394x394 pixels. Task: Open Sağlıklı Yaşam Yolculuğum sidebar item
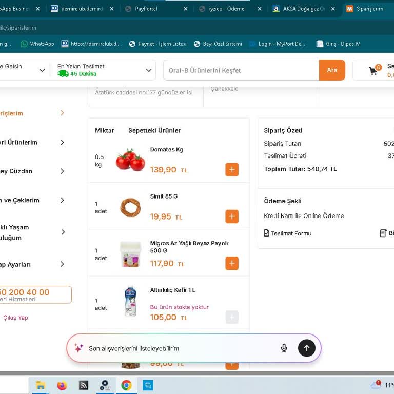(x=32, y=232)
